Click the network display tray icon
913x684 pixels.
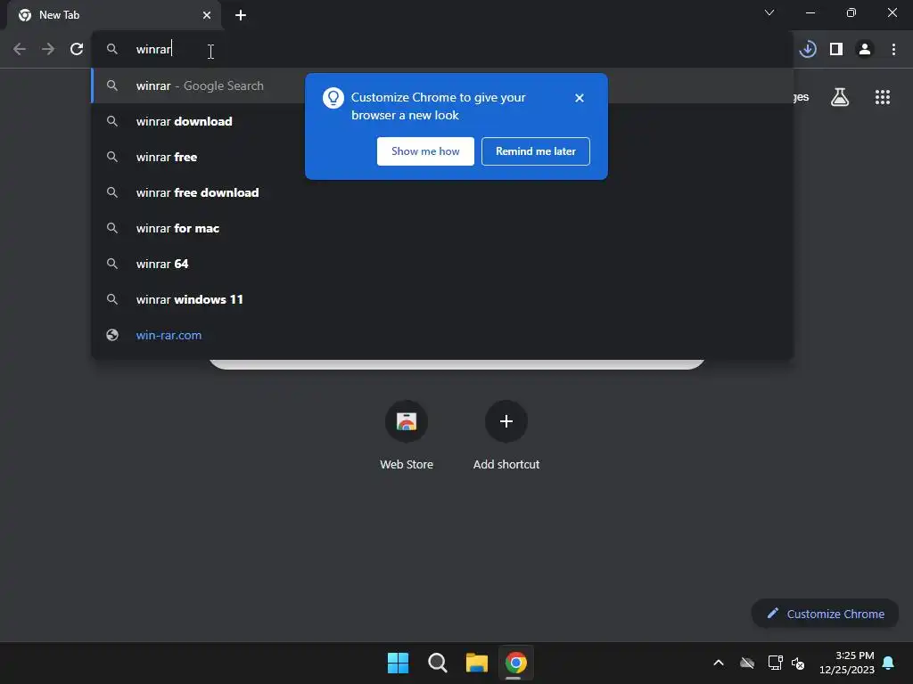775,663
